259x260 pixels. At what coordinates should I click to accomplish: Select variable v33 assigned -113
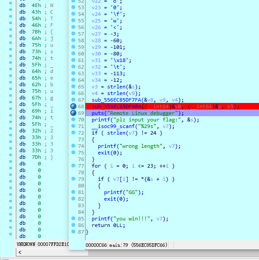pyautogui.click(x=96, y=73)
